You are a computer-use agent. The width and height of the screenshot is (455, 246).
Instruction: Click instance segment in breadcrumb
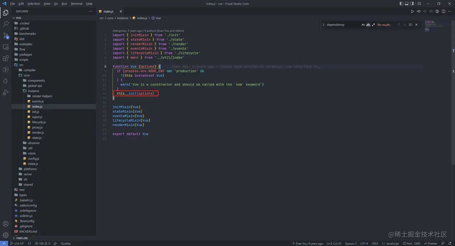pyautogui.click(x=123, y=18)
